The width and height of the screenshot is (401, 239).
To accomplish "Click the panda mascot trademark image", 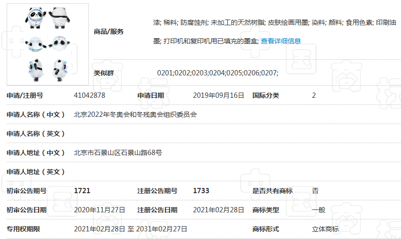I will [48, 44].
